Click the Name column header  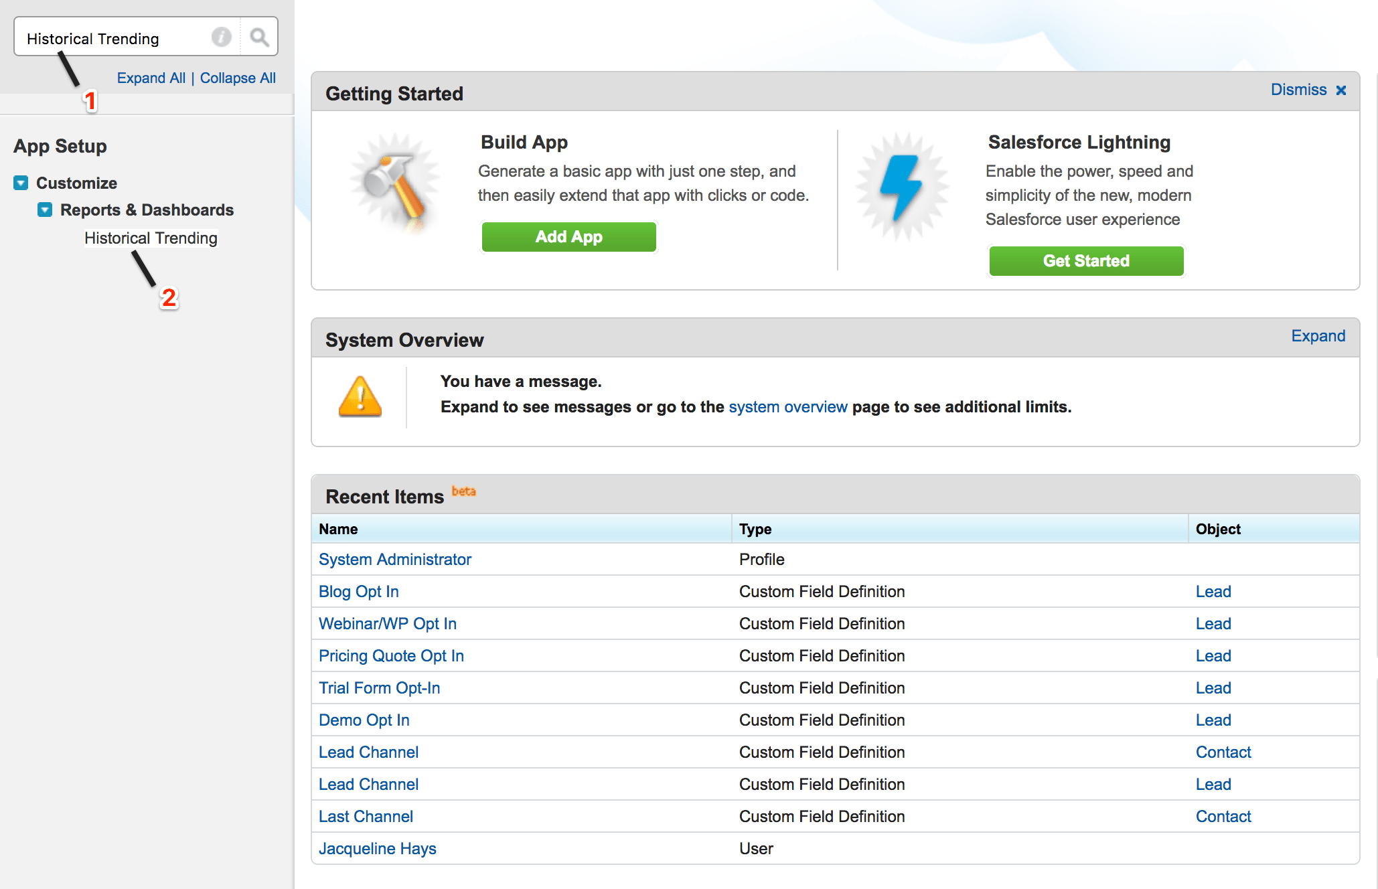(x=338, y=529)
